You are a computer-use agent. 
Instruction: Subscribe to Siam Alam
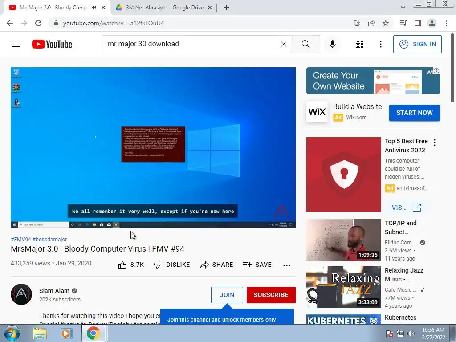271,295
